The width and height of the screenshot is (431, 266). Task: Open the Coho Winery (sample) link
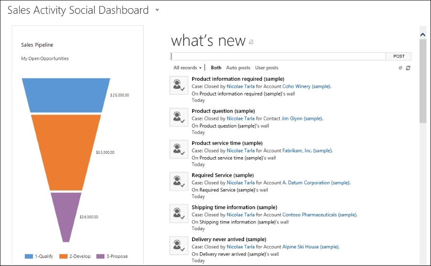pyautogui.click(x=306, y=86)
